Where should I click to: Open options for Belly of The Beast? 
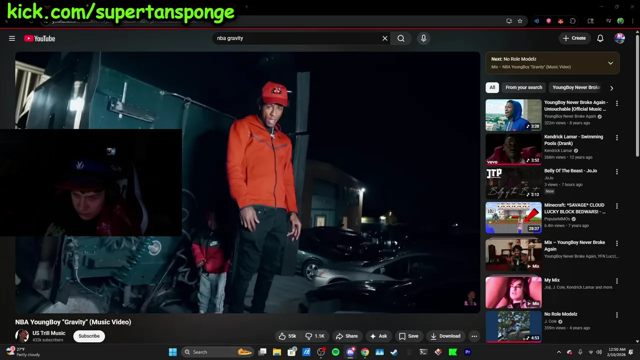tap(617, 171)
